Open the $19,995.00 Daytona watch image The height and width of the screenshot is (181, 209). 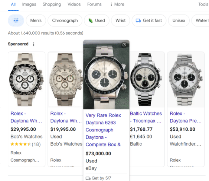[66, 80]
